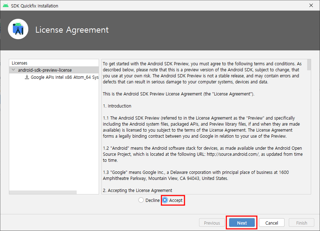Click the http://source.android.com/ URL text
Viewport: 320px width, 231px height.
(233, 154)
